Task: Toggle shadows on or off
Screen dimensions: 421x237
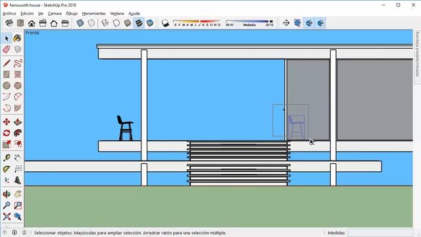Action: coord(165,23)
